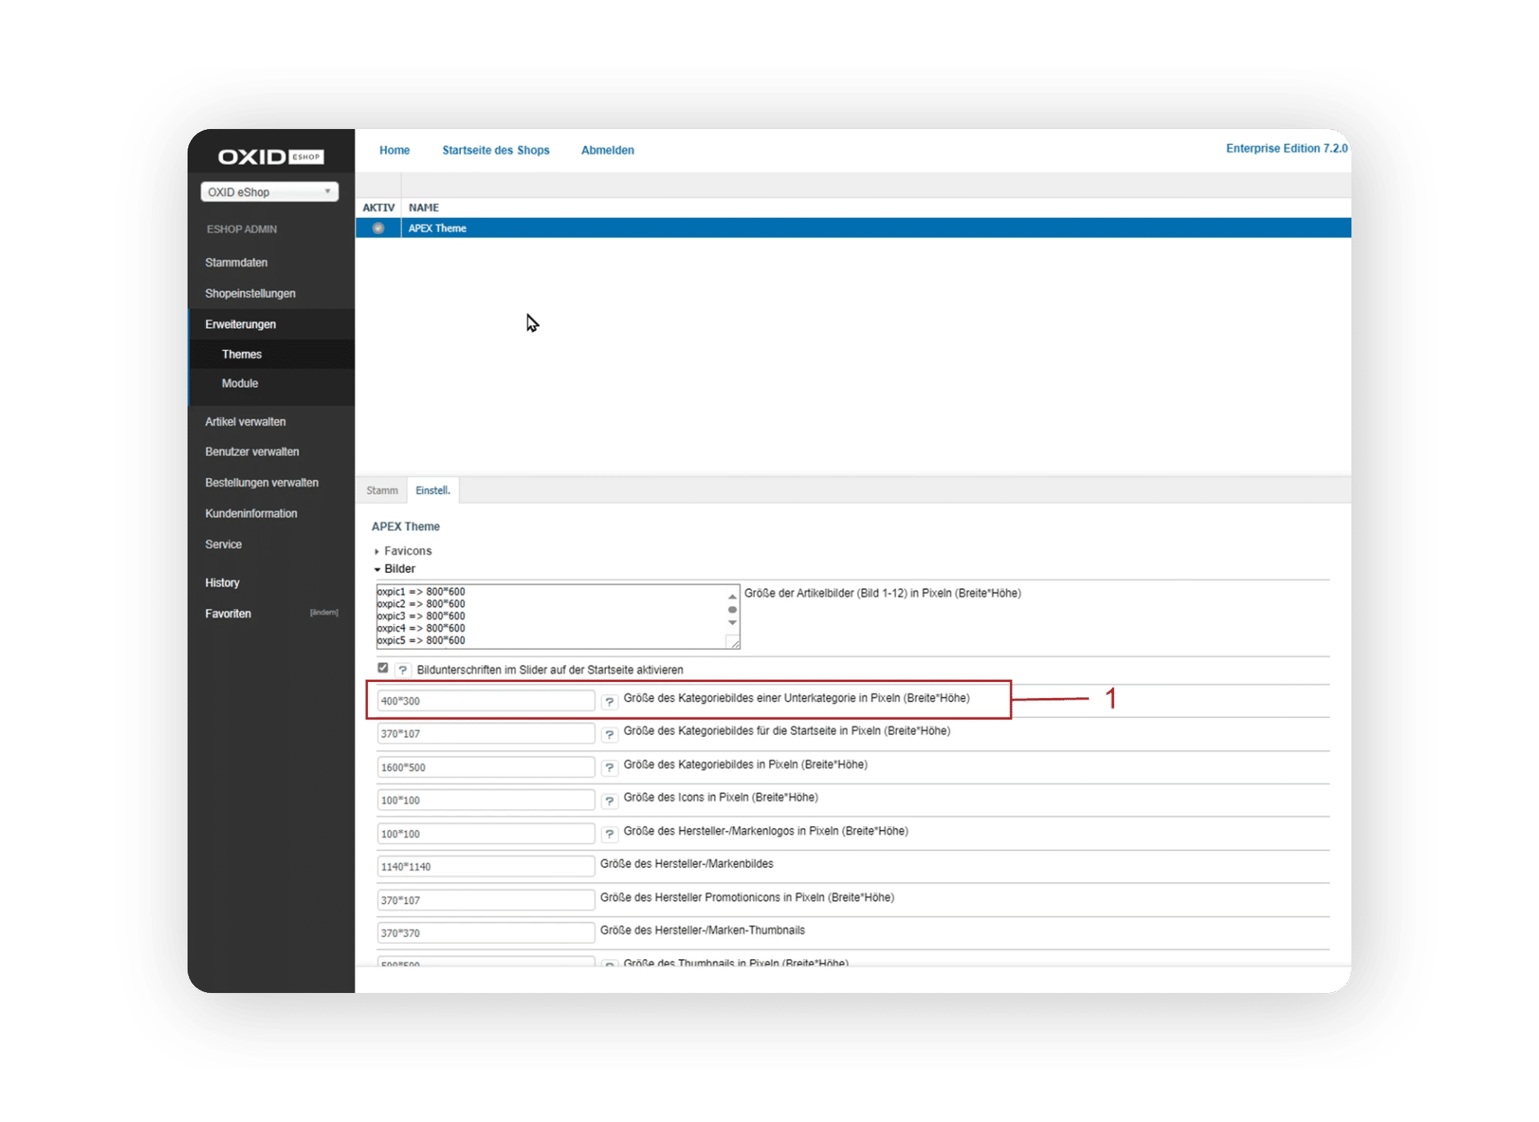This screenshot has width=1539, height=1122.
Task: Click the scroll down arrow of picture sizes textarea
Action: (733, 623)
